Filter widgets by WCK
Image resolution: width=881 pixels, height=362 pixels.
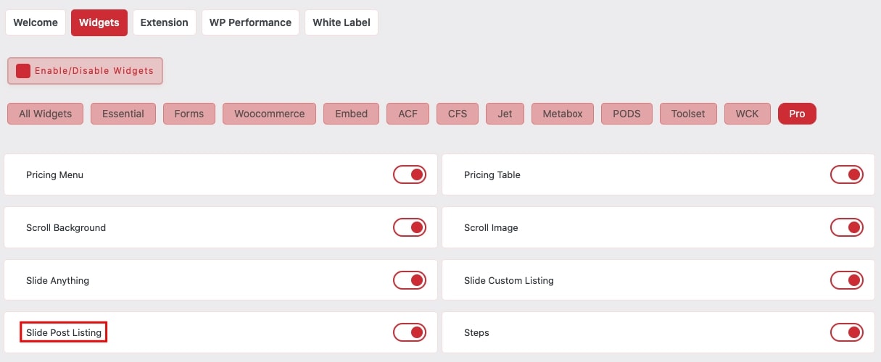748,114
